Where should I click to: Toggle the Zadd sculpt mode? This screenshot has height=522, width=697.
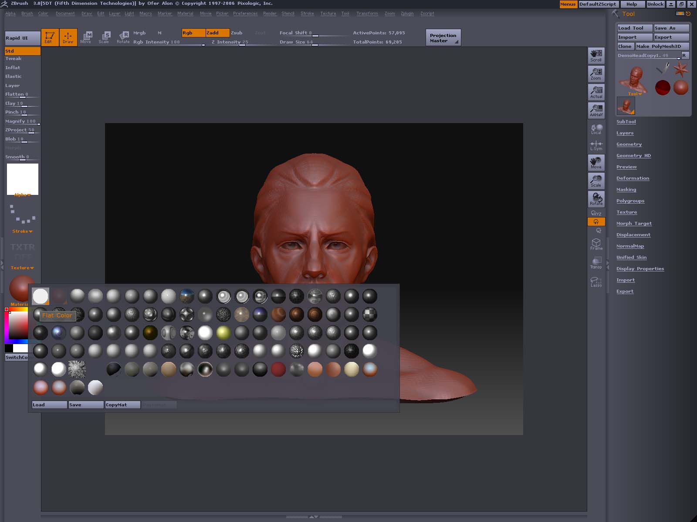(x=217, y=33)
